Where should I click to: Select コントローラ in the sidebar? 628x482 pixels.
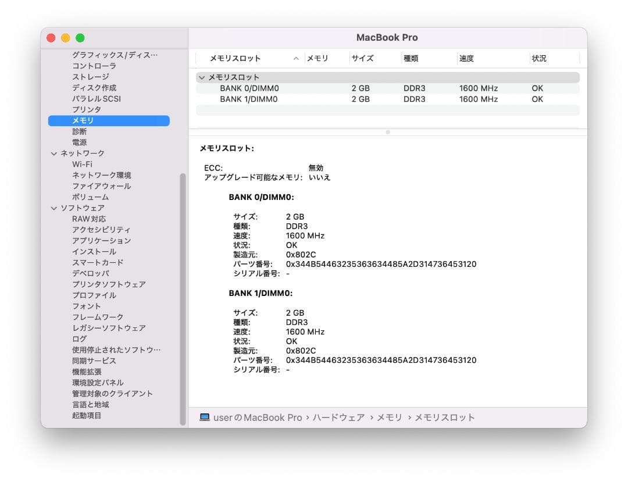pyautogui.click(x=94, y=66)
